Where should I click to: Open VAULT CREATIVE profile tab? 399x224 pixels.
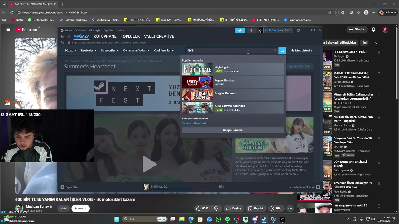pos(159,36)
